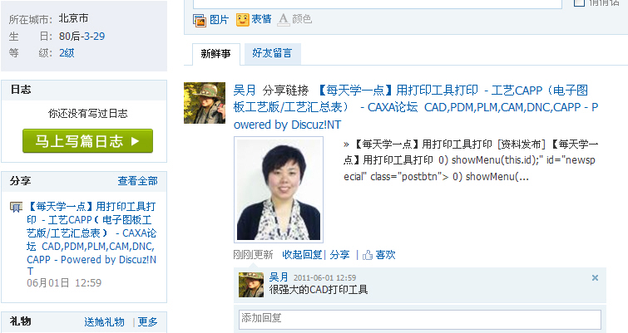Collapse replies via 收起回复

(302, 255)
